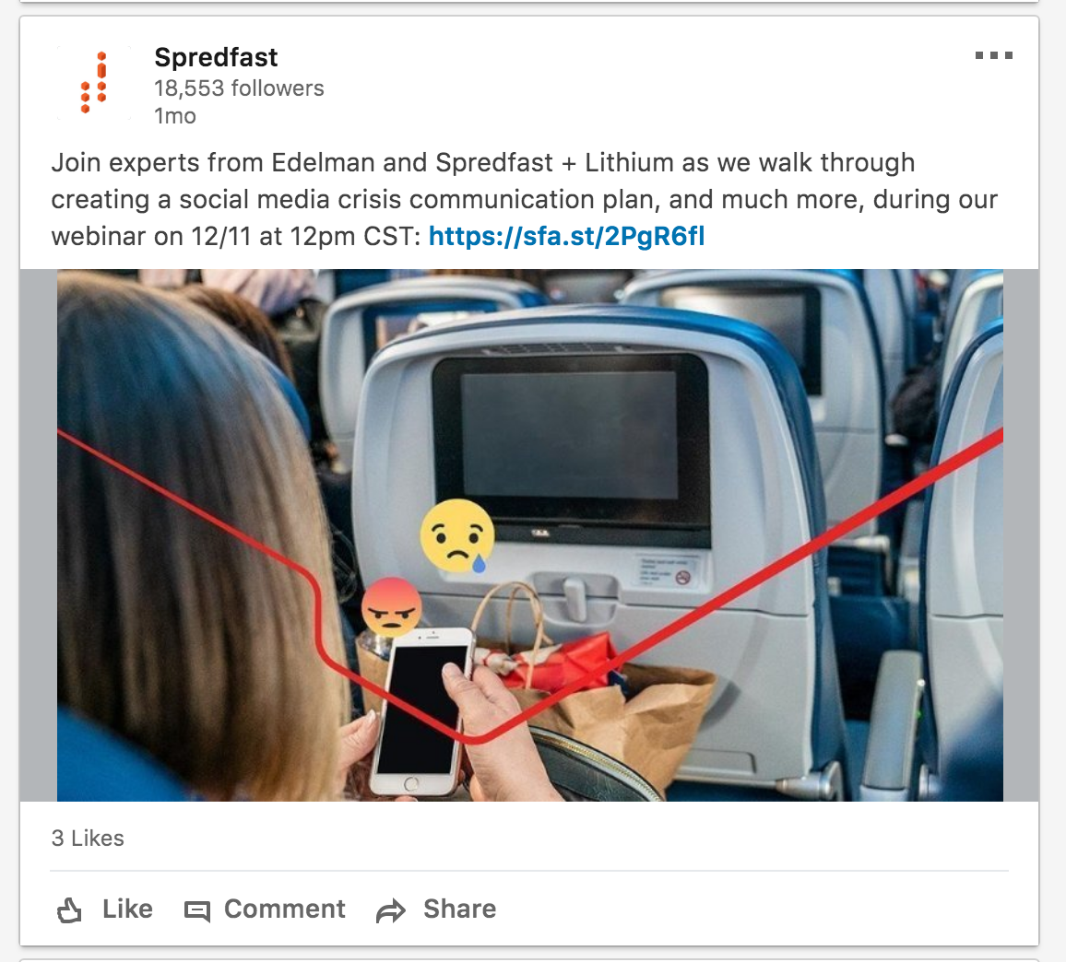Click the angry red emoji in the image
The image size is (1066, 962).
391,606
